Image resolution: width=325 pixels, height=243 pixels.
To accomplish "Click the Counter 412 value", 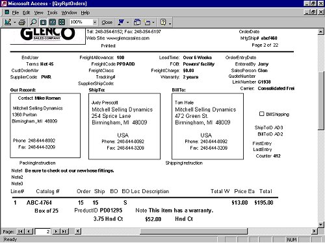I will 277,156.
